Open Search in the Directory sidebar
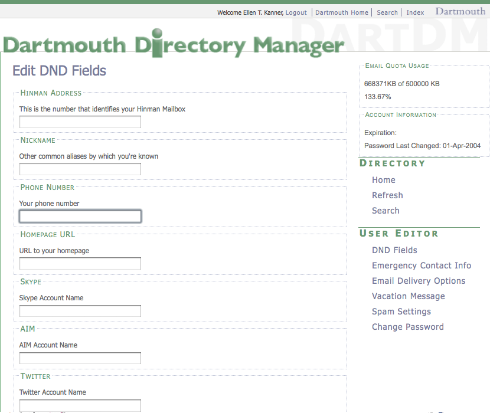The image size is (490, 413). (386, 211)
